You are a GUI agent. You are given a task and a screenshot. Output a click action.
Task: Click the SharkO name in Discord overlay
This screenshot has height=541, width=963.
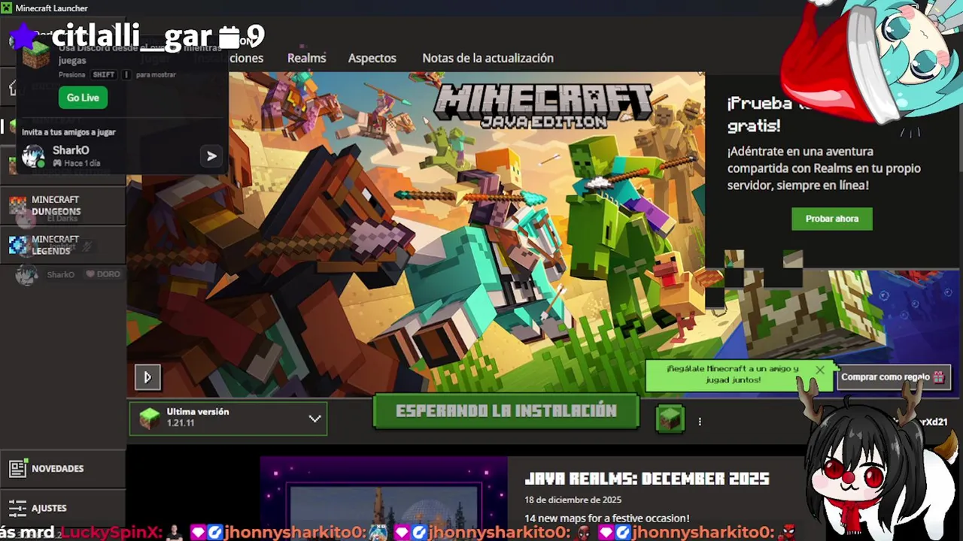(71, 150)
